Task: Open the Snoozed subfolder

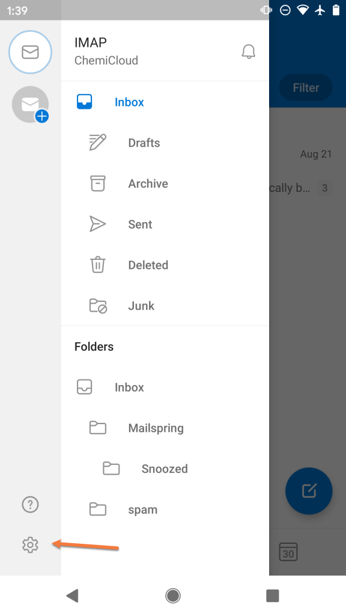Action: [111, 469]
